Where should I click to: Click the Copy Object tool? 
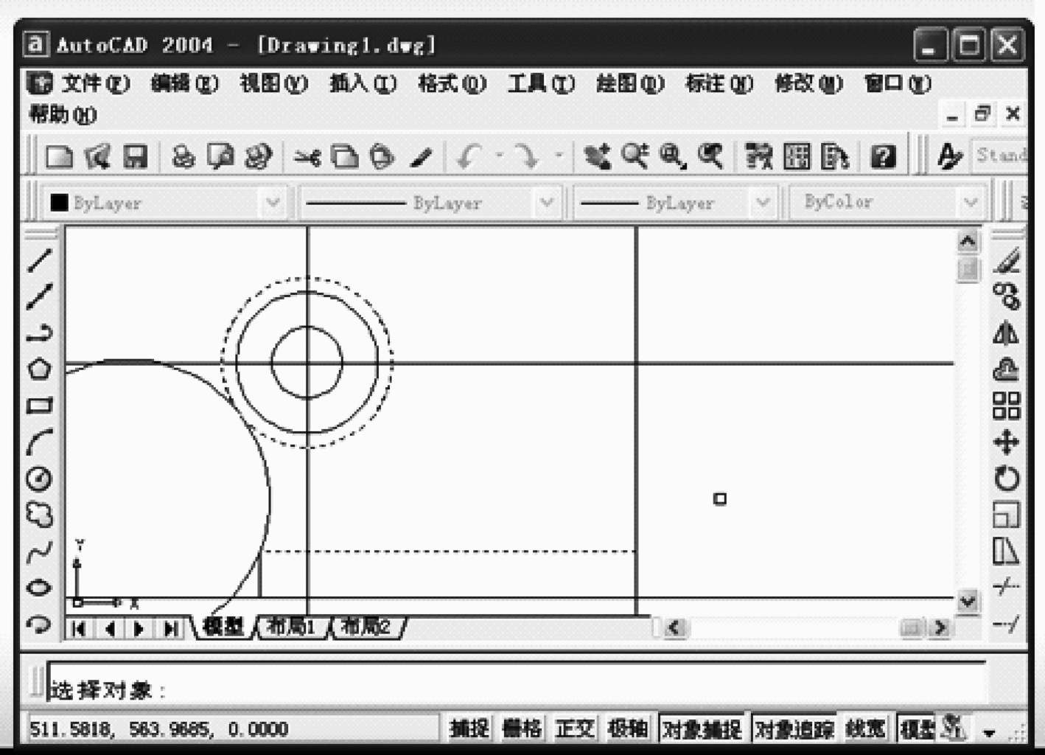click(1007, 296)
